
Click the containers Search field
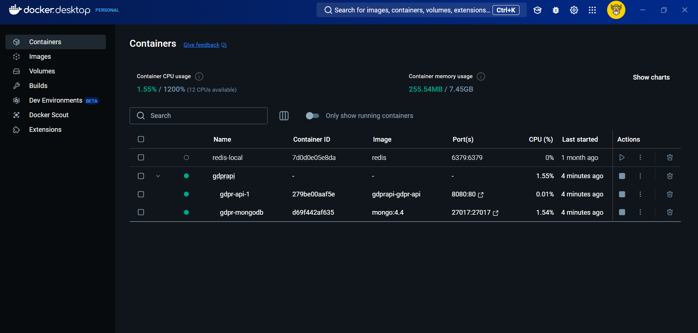[x=199, y=116]
